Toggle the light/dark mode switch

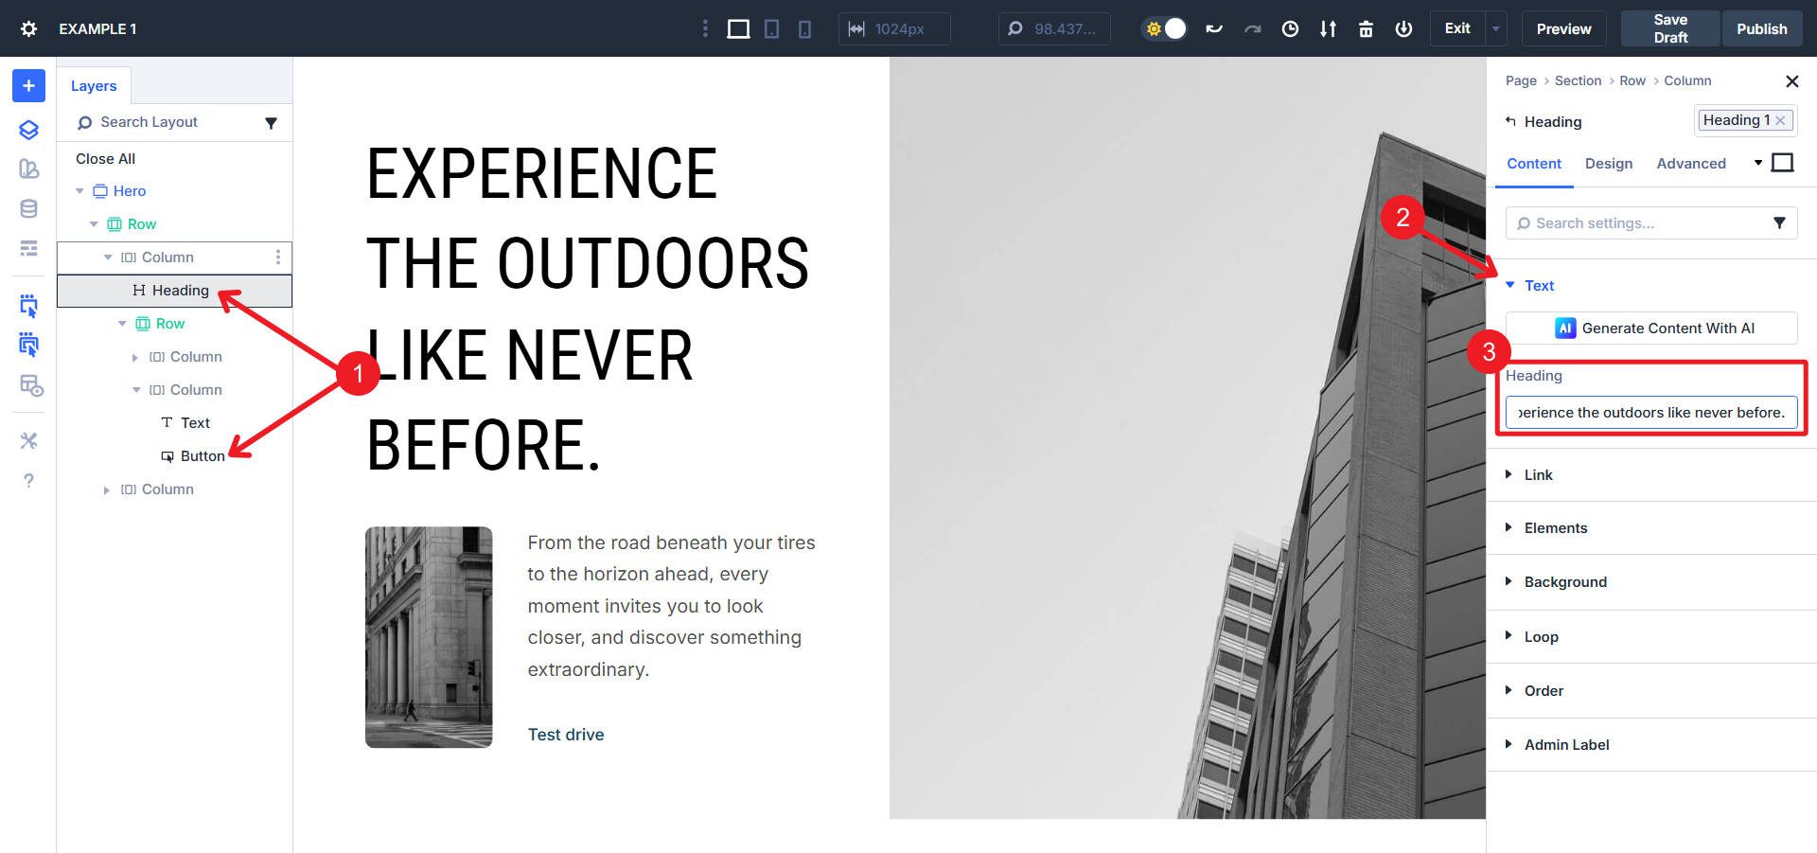(1165, 29)
